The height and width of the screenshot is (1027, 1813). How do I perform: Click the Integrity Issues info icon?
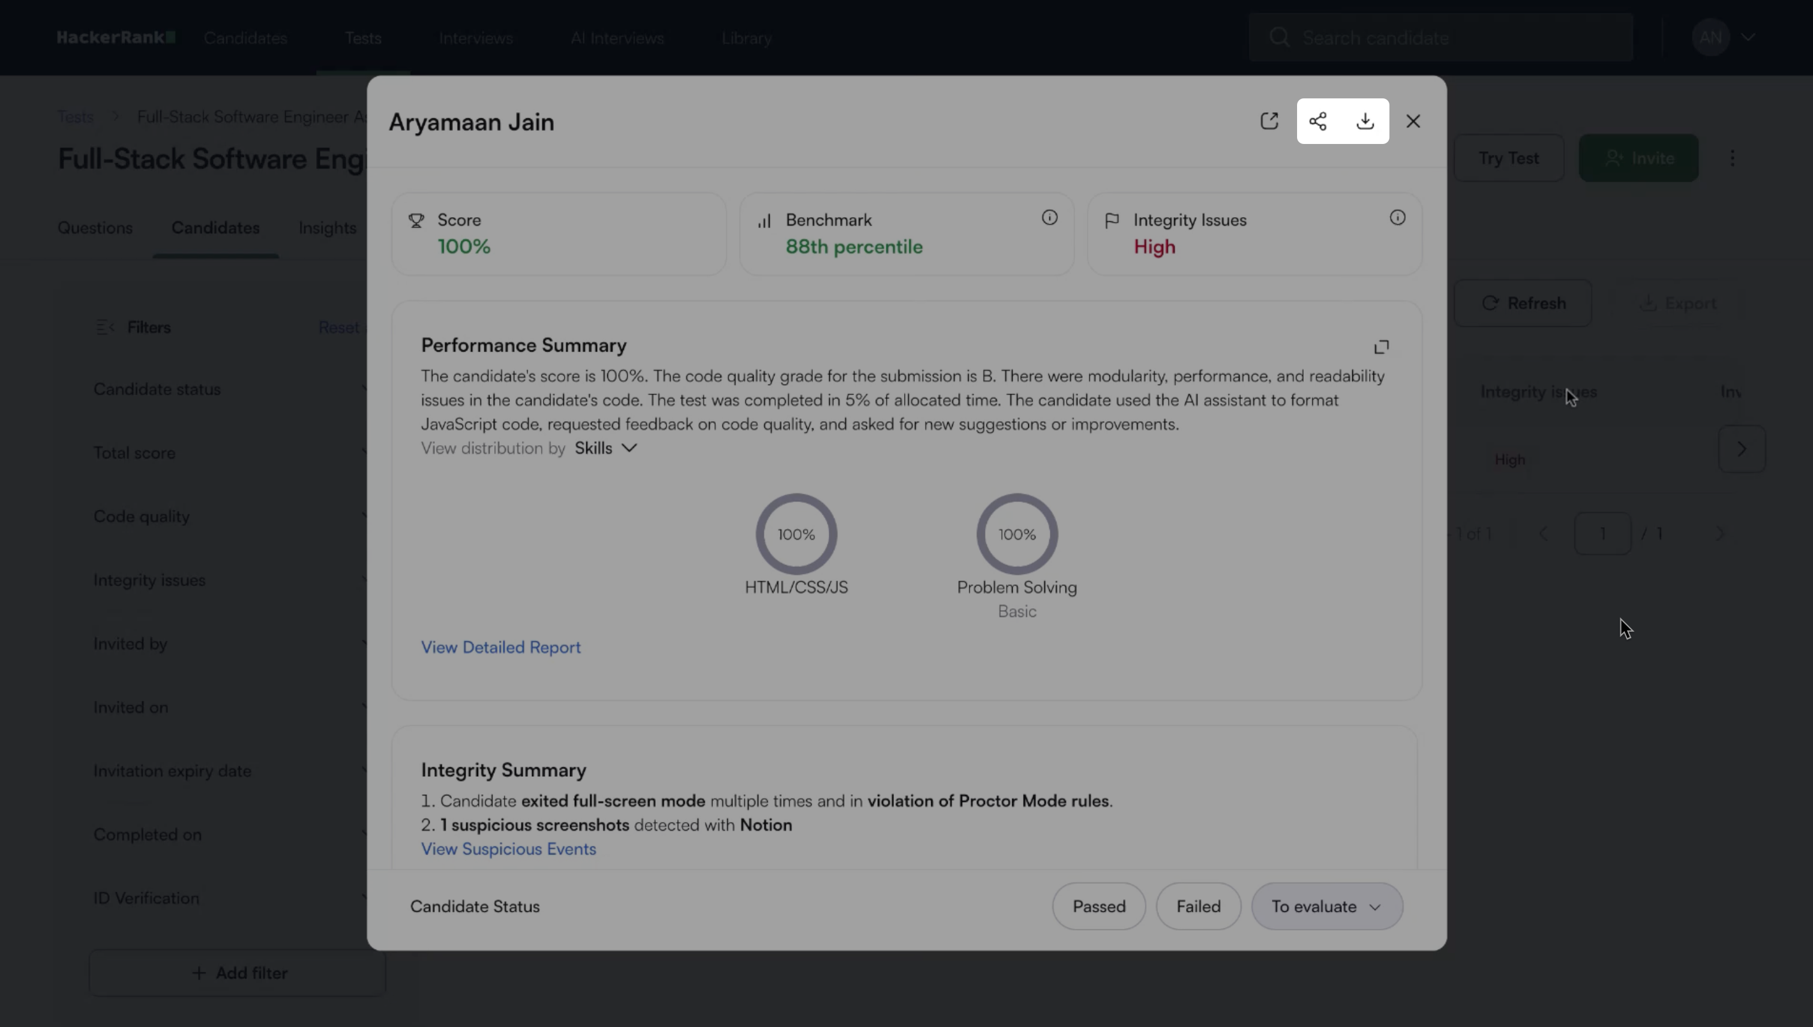[x=1397, y=218]
